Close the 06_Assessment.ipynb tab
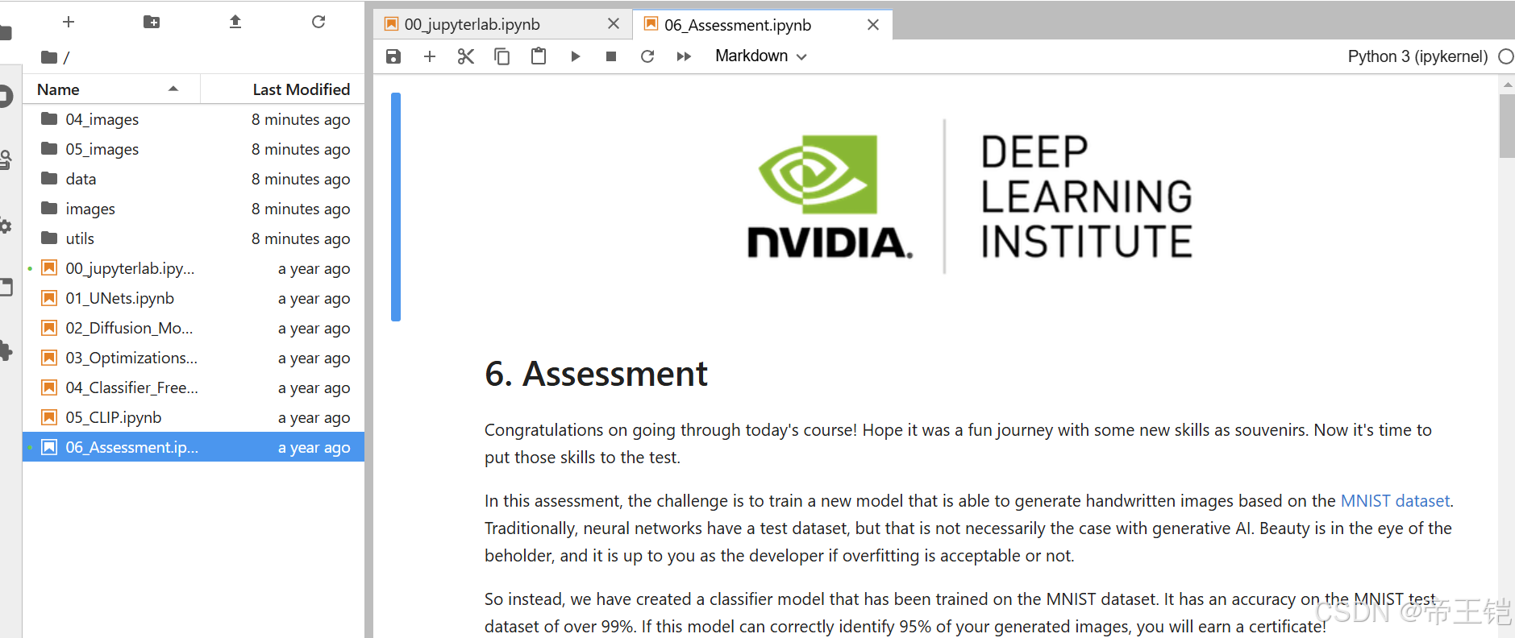The height and width of the screenshot is (638, 1515). (873, 25)
